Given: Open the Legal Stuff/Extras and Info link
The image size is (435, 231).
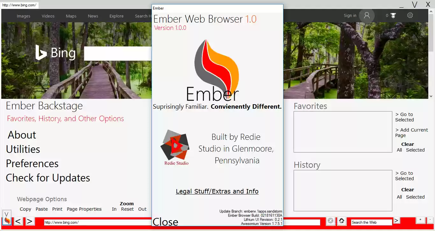Looking at the screenshot, I should [217, 191].
